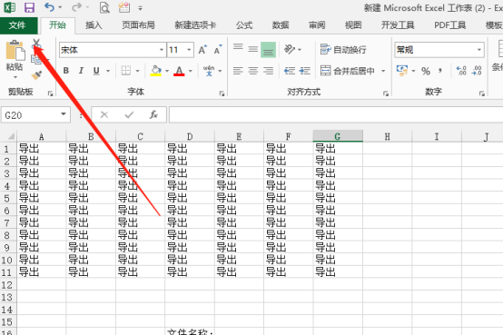Switch to the 插入 Insert tab
This screenshot has height=335, width=503.
pyautogui.click(x=94, y=25)
